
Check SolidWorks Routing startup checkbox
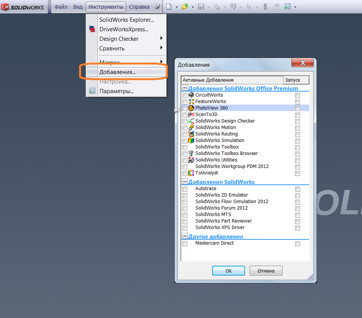pyautogui.click(x=297, y=134)
